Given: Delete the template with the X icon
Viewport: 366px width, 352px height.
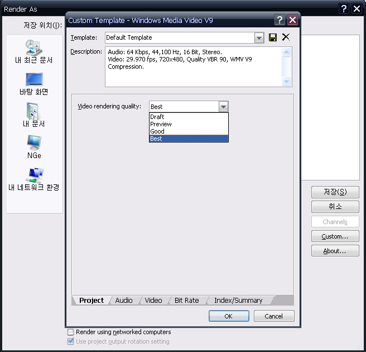Looking at the screenshot, I should (286, 37).
